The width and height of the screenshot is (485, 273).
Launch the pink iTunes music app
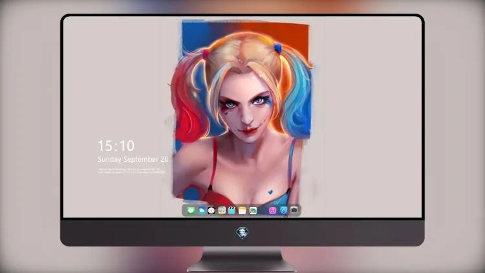[x=272, y=210]
